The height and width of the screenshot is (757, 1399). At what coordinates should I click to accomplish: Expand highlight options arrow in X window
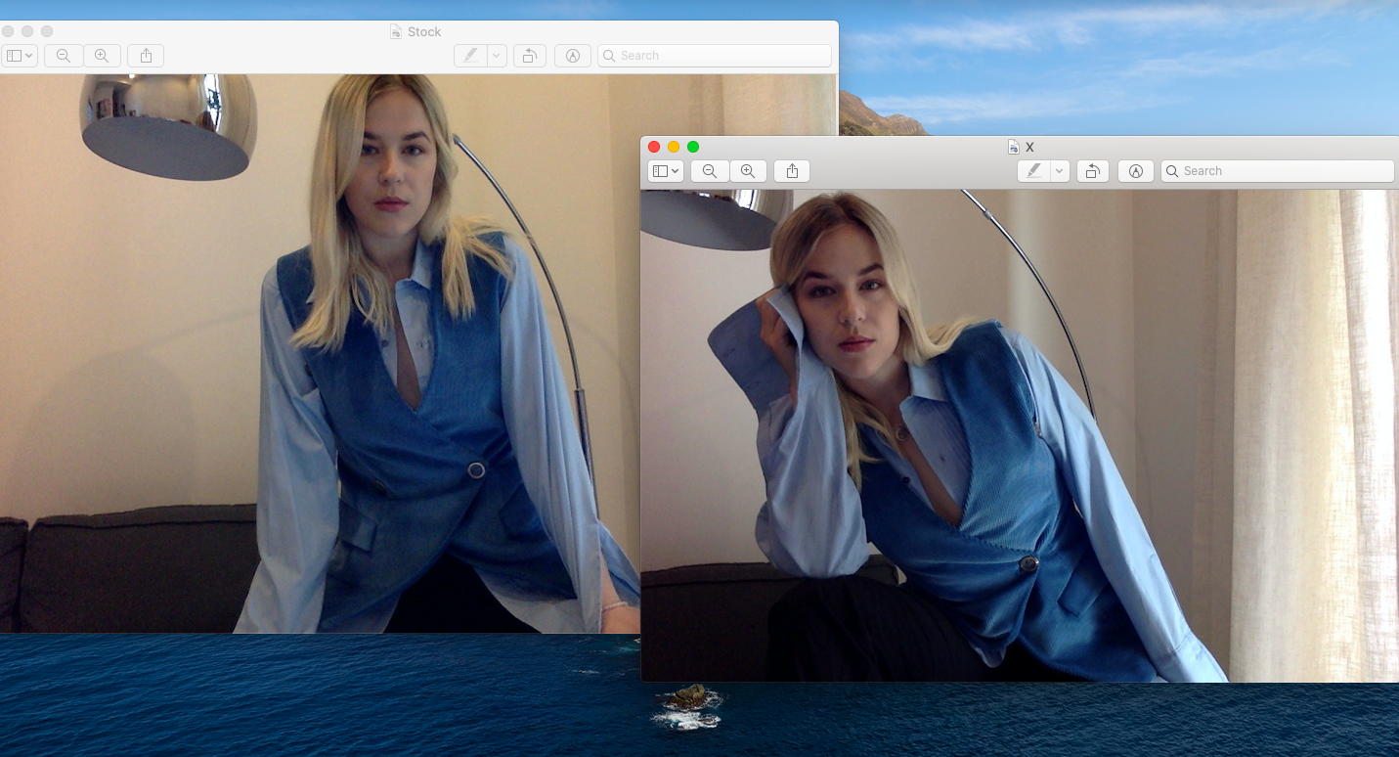1060,171
